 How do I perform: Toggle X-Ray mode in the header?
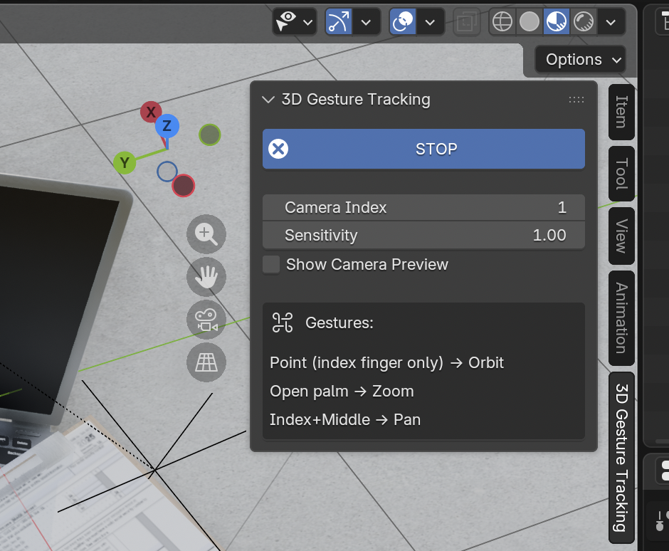click(467, 21)
